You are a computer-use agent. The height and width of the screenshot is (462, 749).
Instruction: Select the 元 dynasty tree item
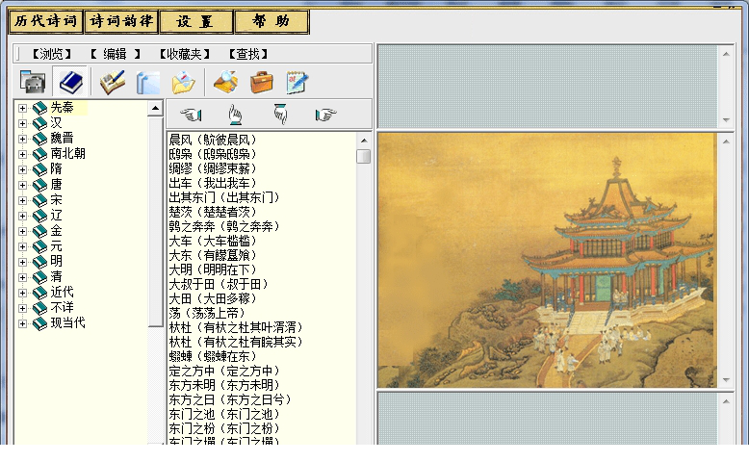click(x=57, y=246)
